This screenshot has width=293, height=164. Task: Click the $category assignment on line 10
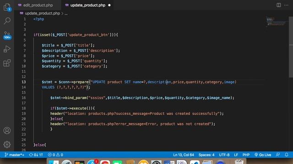[x=74, y=66]
